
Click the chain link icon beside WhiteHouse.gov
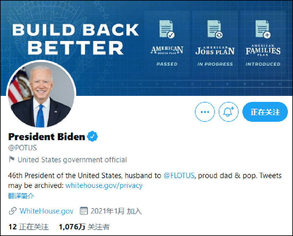tap(12, 211)
